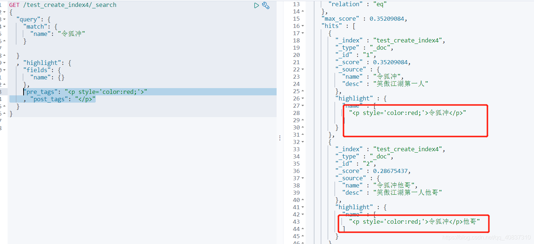The image size is (534, 244).
Task: Collapse the "fields" block fold arrow
Action: (x=4, y=70)
